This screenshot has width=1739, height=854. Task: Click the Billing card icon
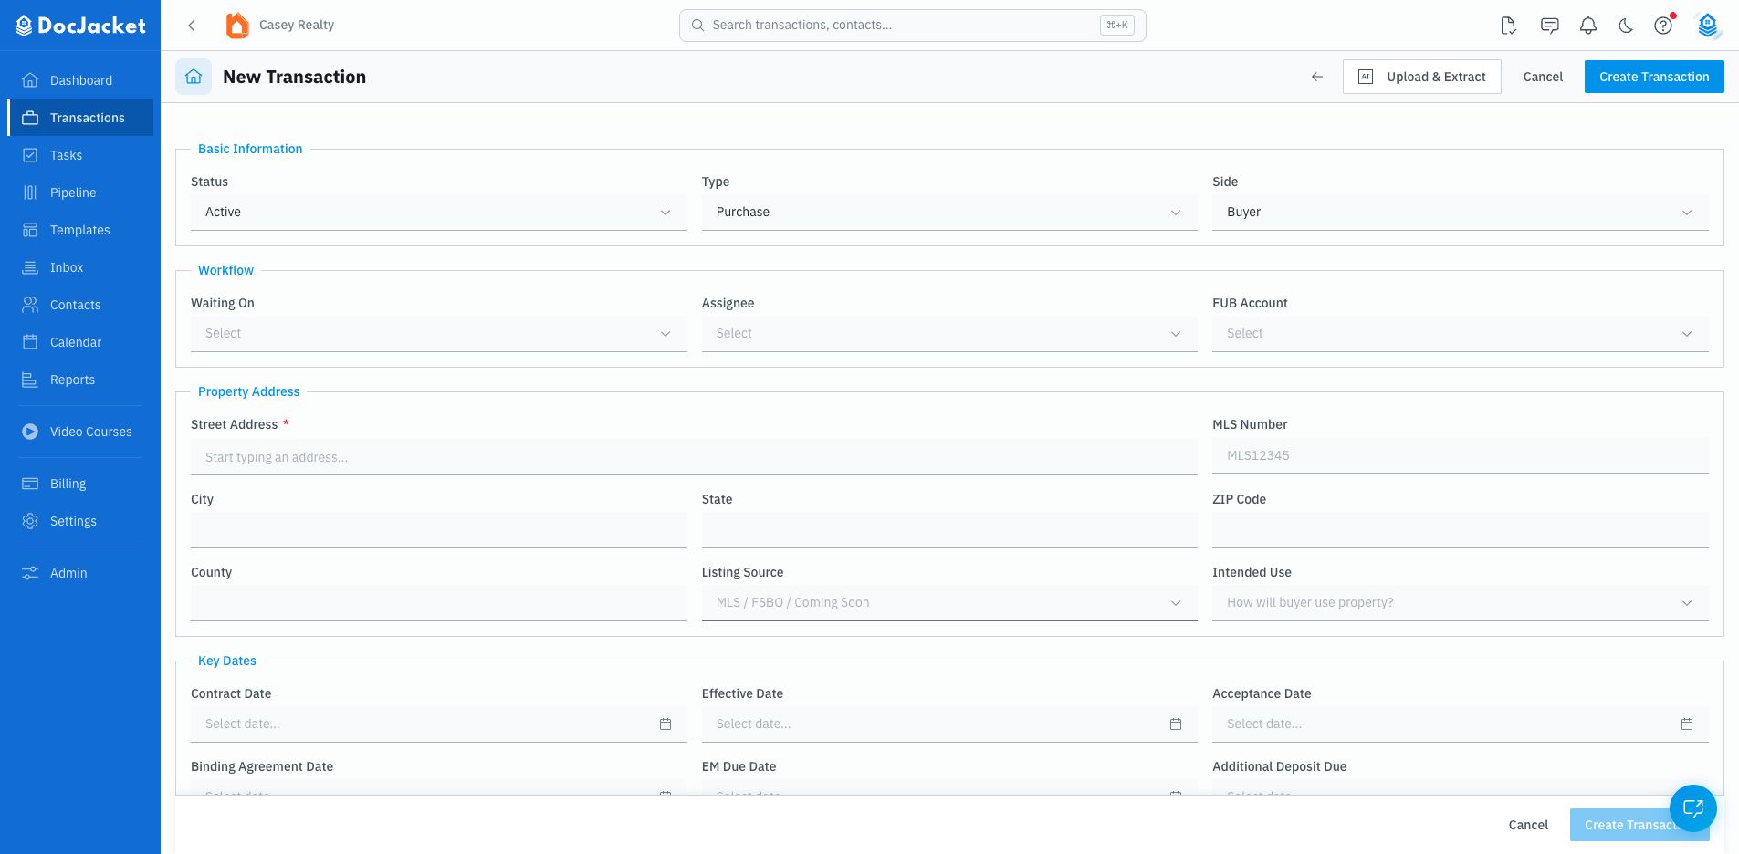(30, 484)
